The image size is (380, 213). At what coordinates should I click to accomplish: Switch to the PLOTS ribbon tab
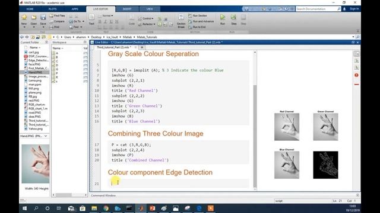tap(52, 9)
